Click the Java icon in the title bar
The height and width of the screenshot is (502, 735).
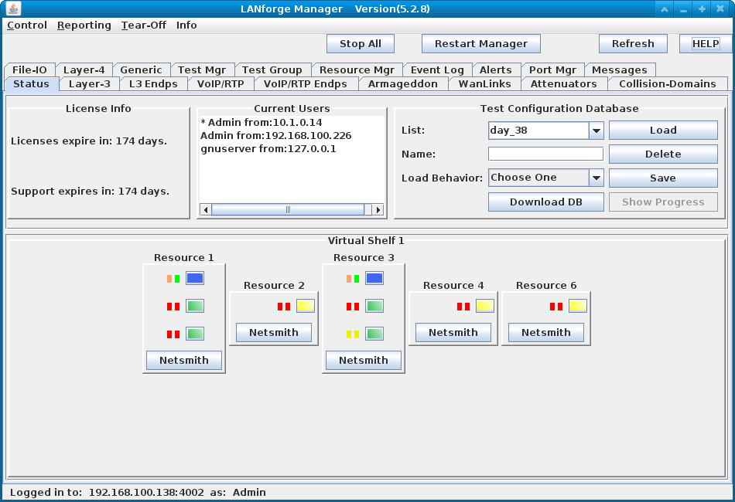(x=14, y=8)
